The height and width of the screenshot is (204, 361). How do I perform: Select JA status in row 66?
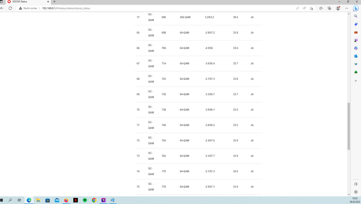point(252,48)
